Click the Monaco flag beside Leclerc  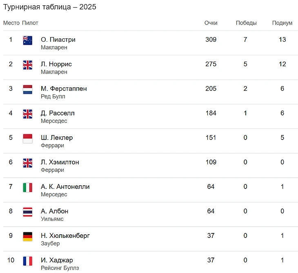(x=28, y=138)
